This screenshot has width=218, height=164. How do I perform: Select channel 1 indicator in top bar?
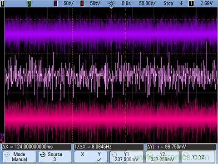(x=2, y=3)
